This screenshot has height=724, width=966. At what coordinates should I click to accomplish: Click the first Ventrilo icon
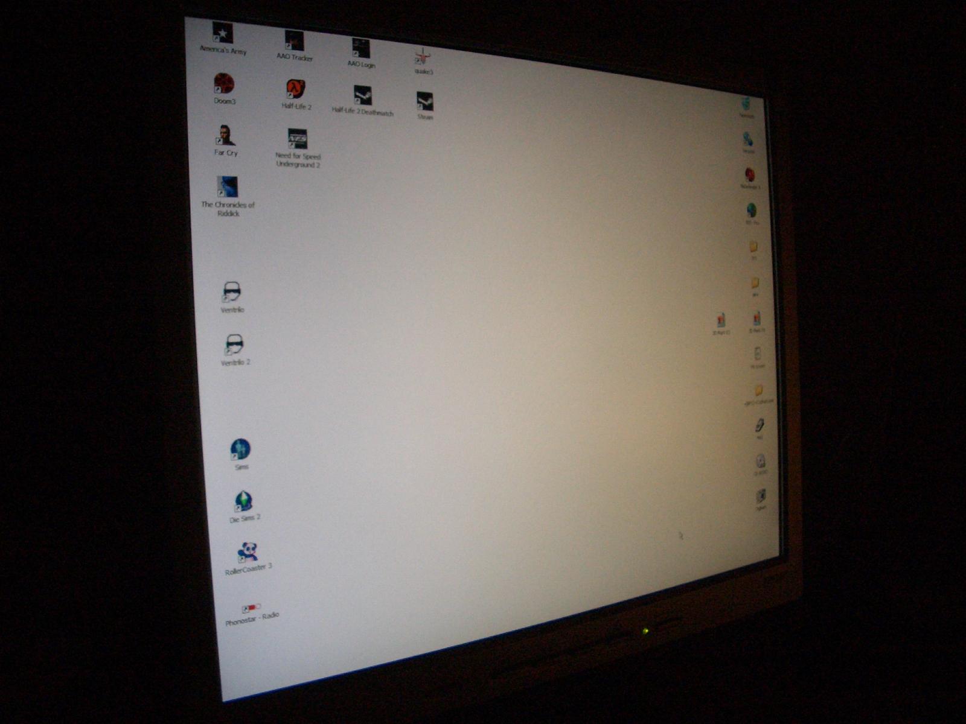(x=232, y=293)
